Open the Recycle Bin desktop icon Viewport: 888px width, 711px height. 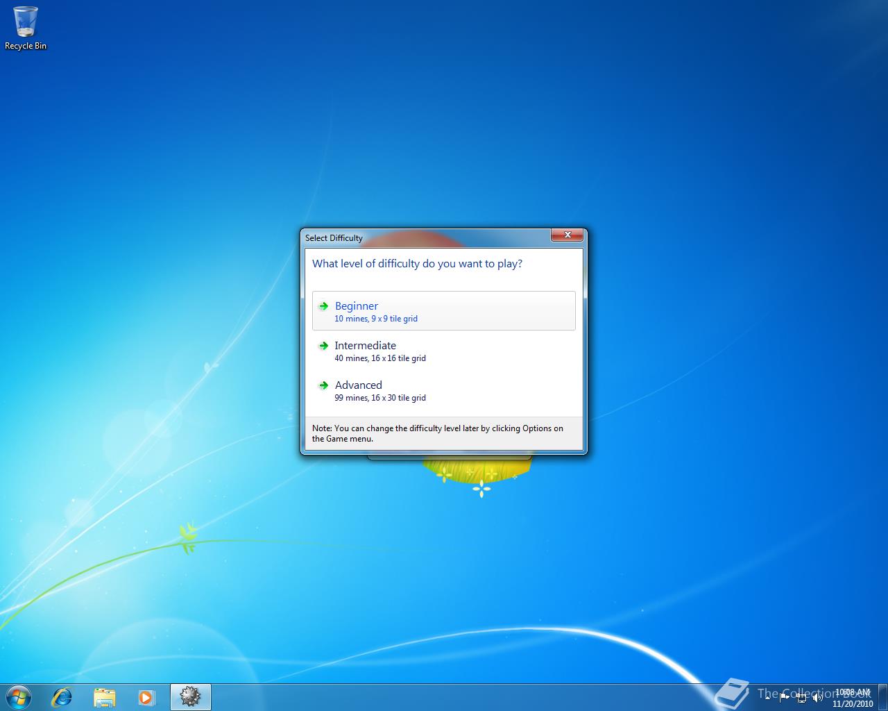26,28
